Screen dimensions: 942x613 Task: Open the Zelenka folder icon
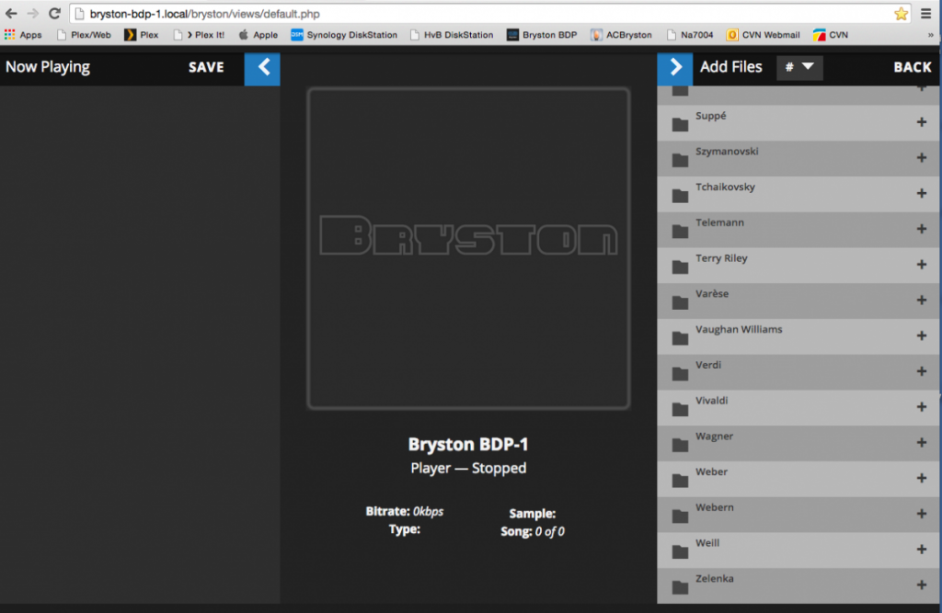(680, 587)
